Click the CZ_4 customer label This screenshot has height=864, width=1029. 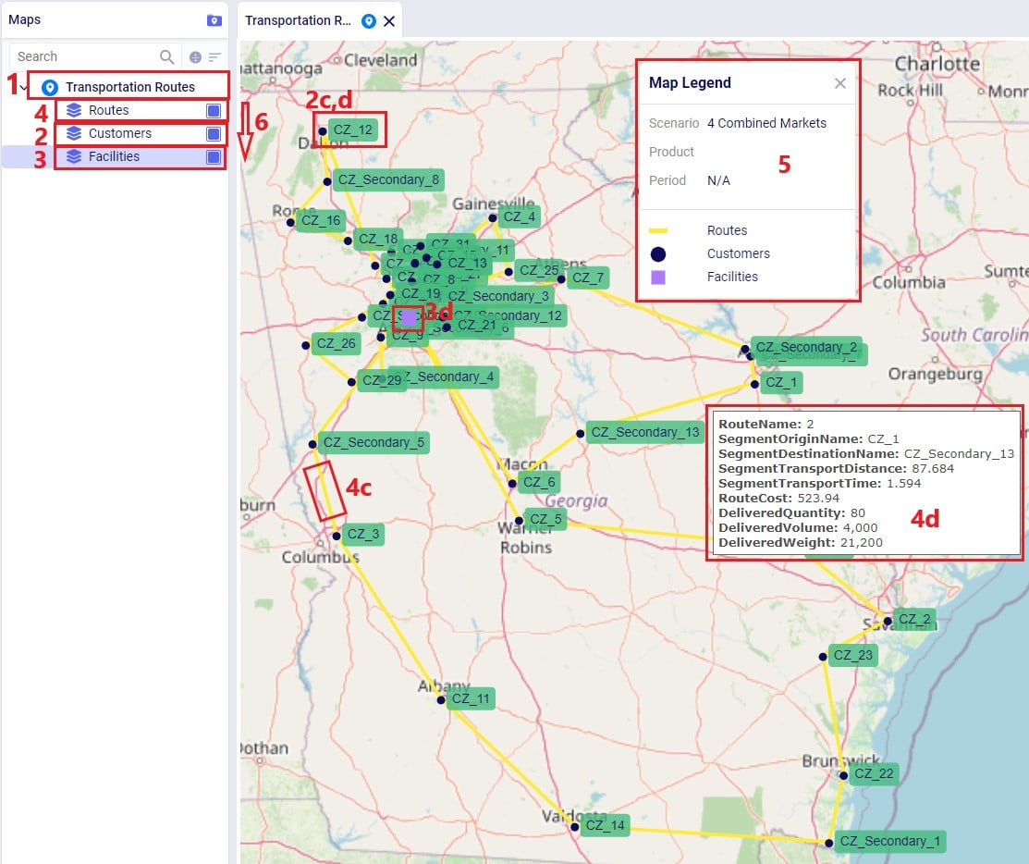519,217
